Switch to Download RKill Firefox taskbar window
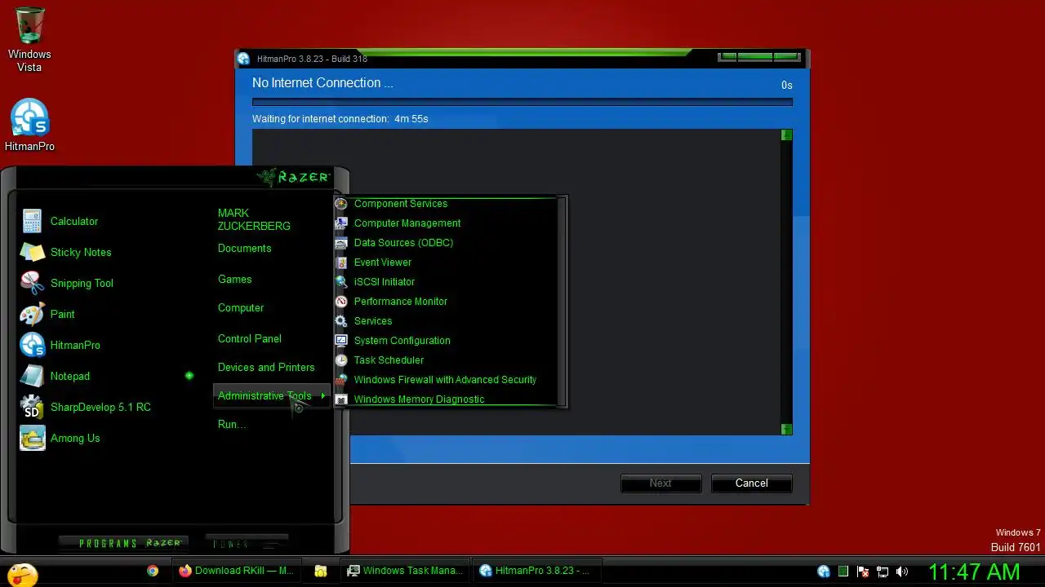This screenshot has width=1045, height=587. [237, 571]
